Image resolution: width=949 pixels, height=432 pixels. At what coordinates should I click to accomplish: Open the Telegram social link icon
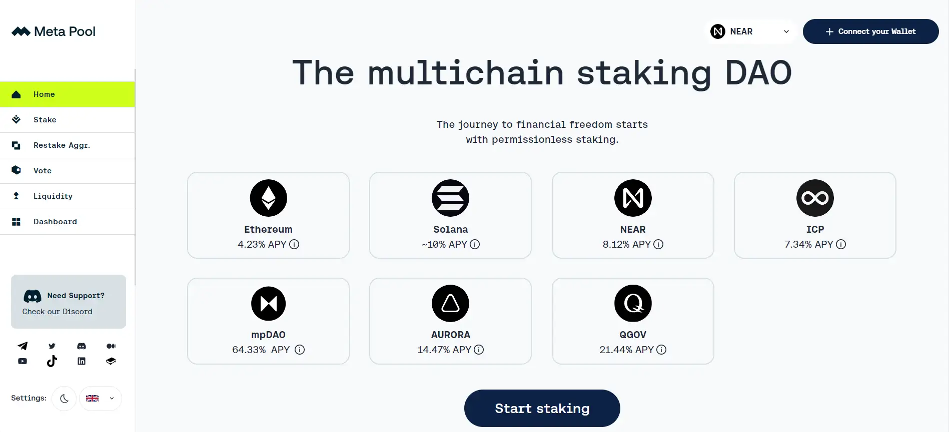tap(23, 346)
